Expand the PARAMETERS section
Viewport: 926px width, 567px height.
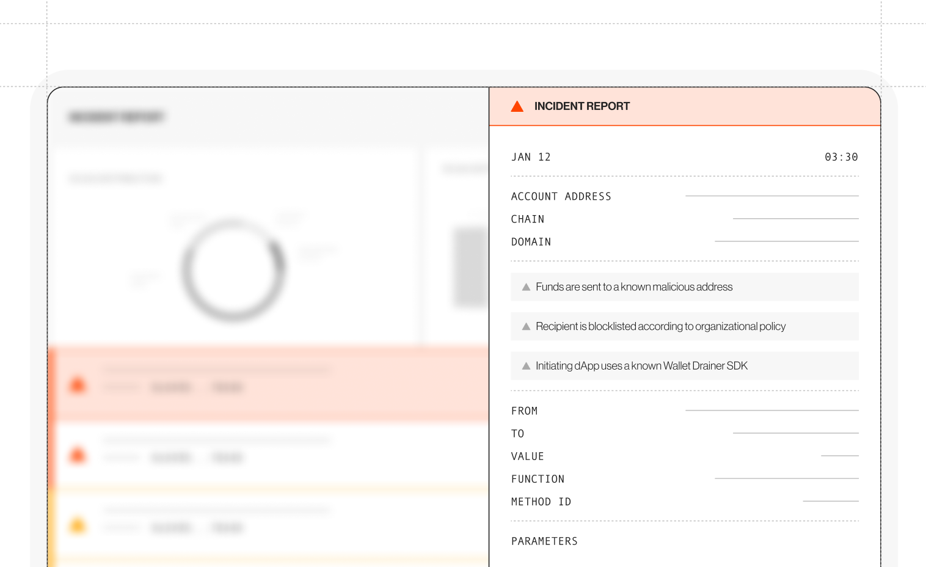point(544,541)
